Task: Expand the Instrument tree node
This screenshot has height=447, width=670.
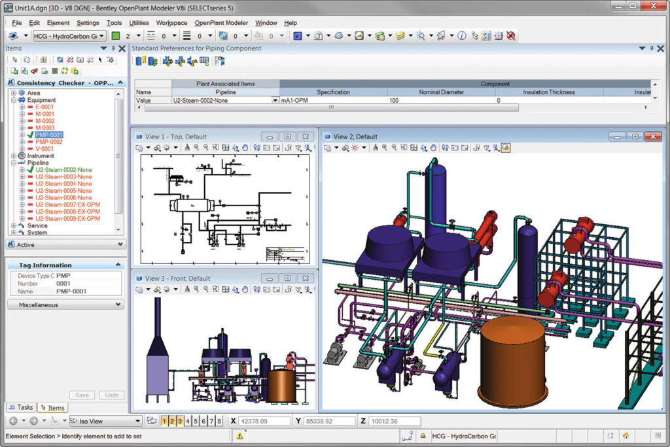Action: coord(14,156)
